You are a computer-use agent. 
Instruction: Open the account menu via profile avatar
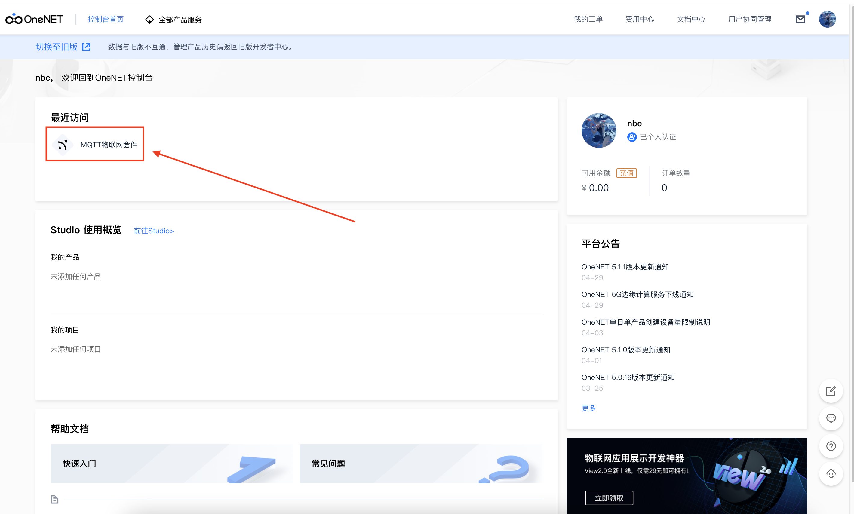click(828, 19)
